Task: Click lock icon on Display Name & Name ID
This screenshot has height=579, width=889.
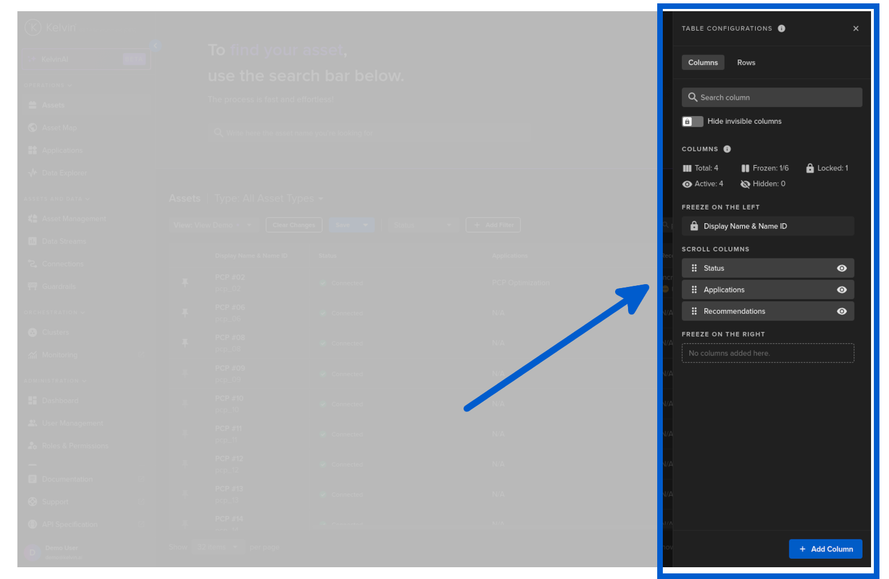Action: (694, 226)
